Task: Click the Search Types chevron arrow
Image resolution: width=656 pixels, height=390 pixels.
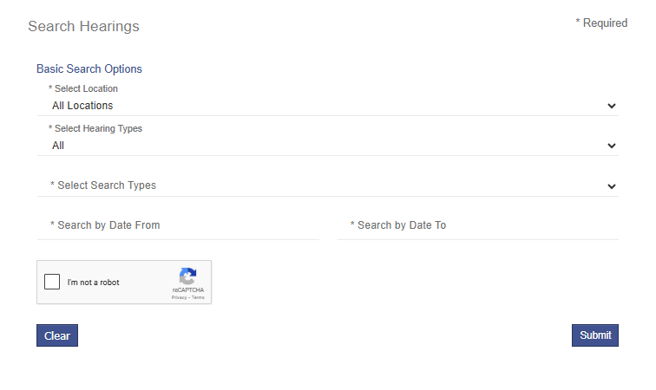Action: 612,186
